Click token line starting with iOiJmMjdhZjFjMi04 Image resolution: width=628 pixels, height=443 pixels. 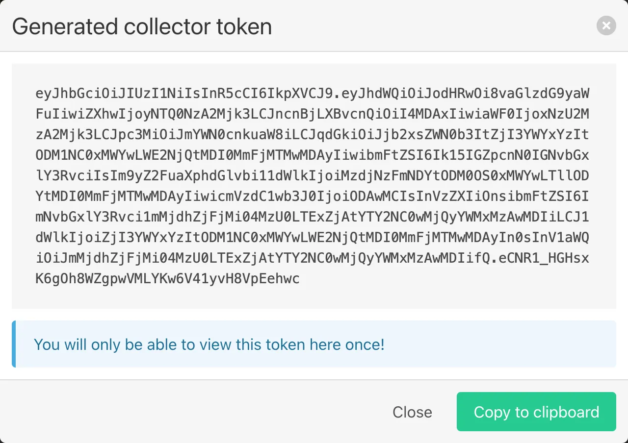pos(313,258)
